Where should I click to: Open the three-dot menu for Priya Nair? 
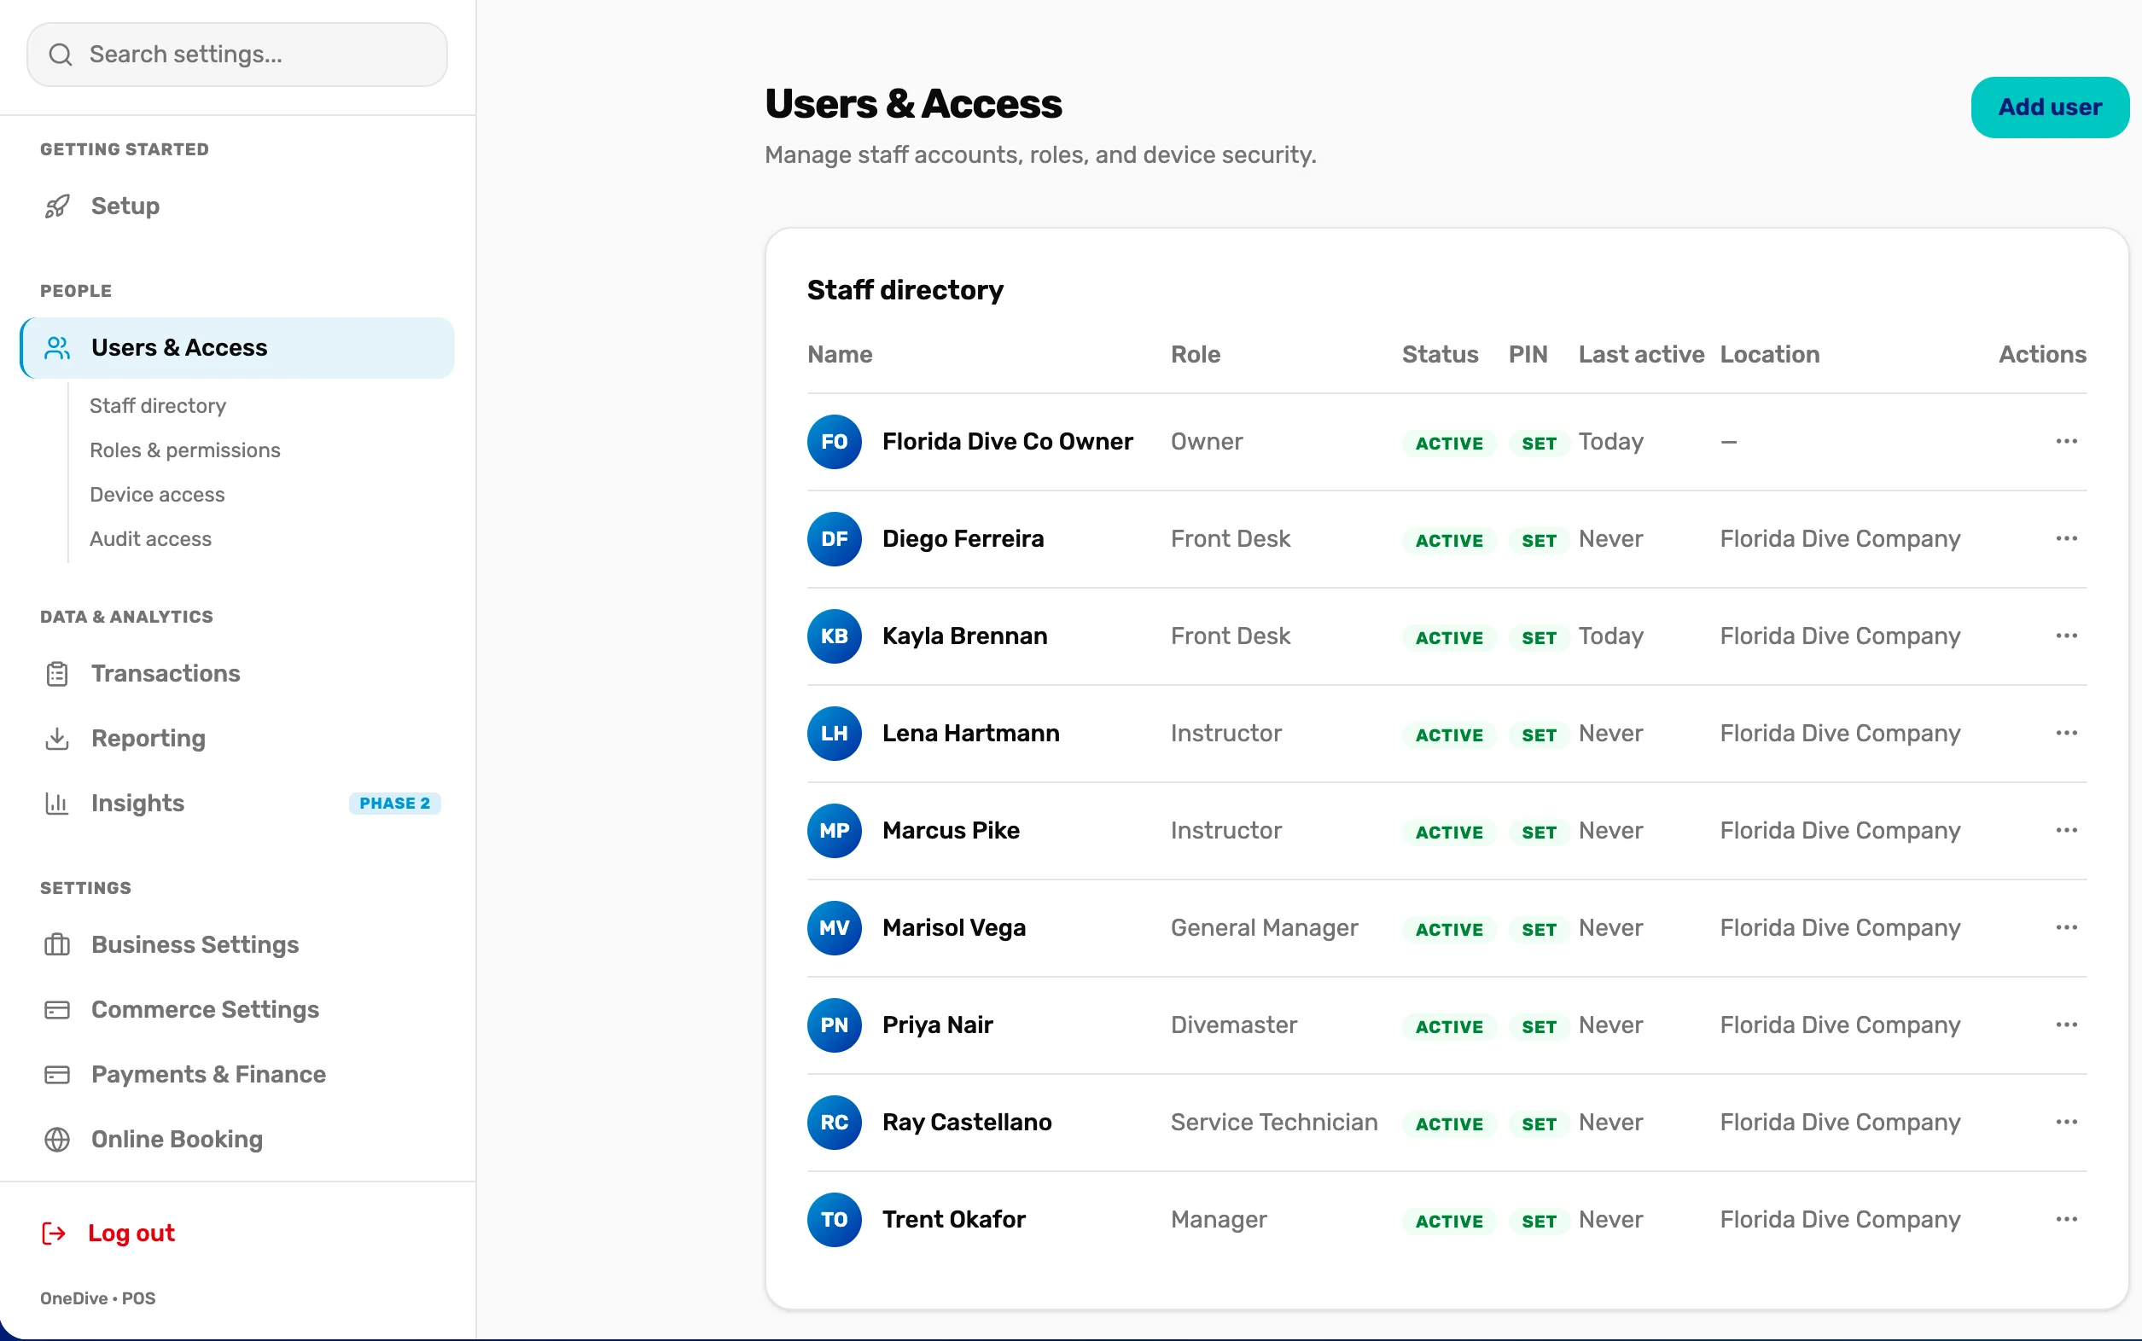2066,1025
